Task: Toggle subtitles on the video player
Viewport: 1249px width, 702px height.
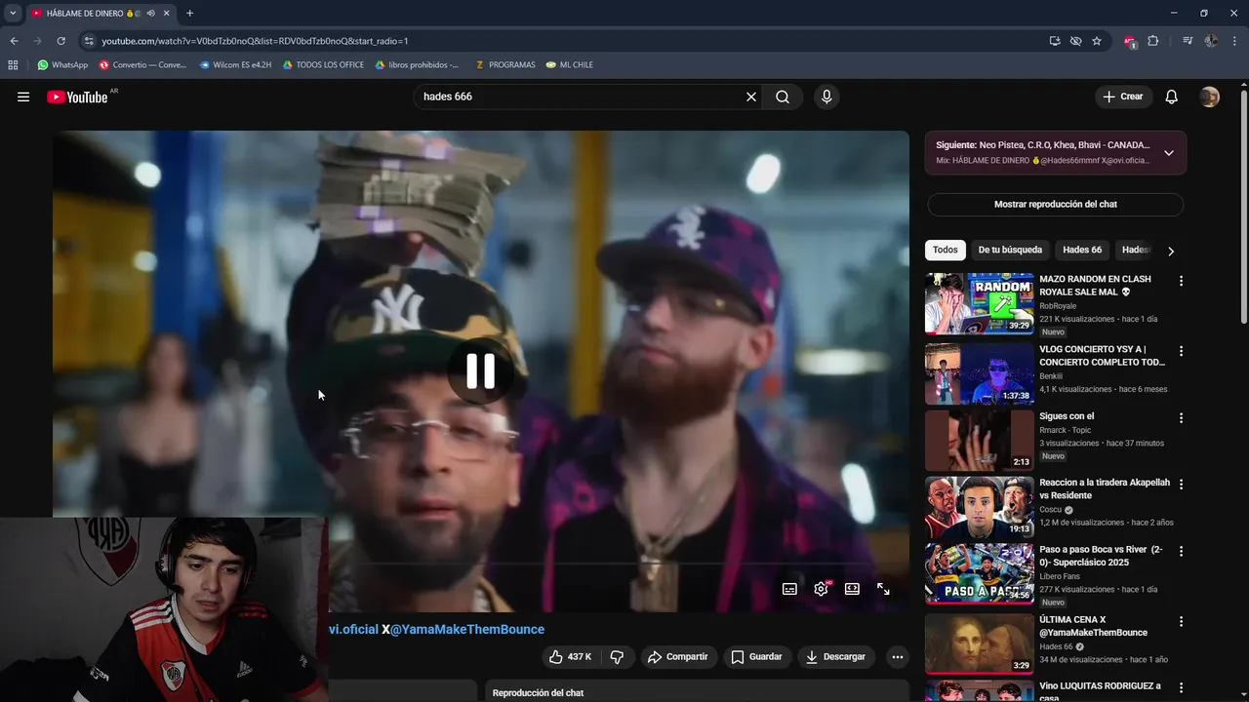Action: click(789, 589)
